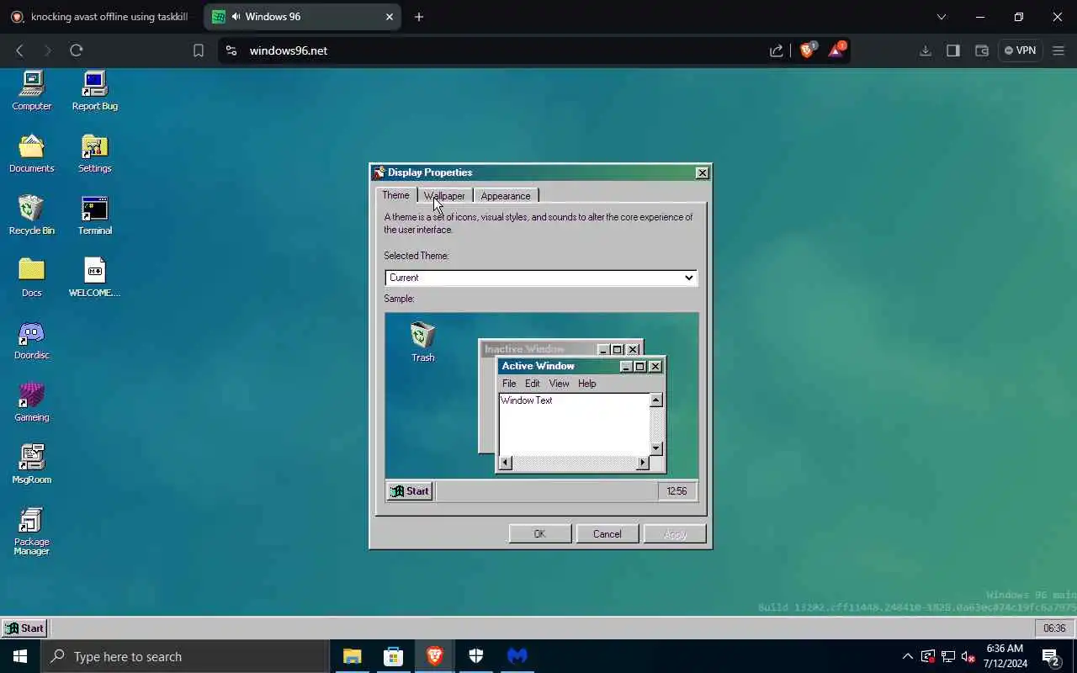1077x673 pixels.
Task: Click the VPN button
Action: coord(1020,50)
